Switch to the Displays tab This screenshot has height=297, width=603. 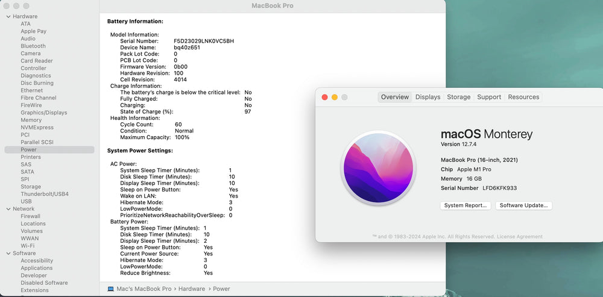point(428,97)
